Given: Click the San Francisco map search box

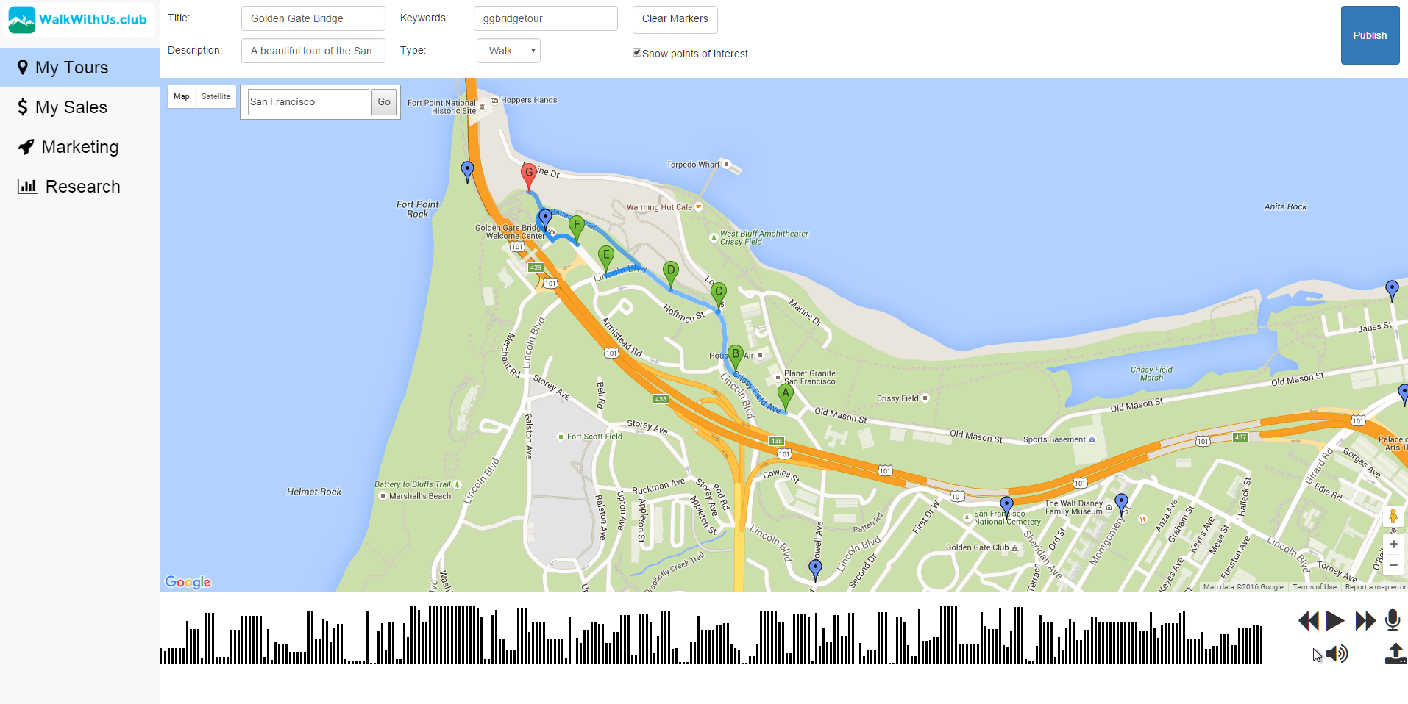Looking at the screenshot, I should [x=308, y=102].
